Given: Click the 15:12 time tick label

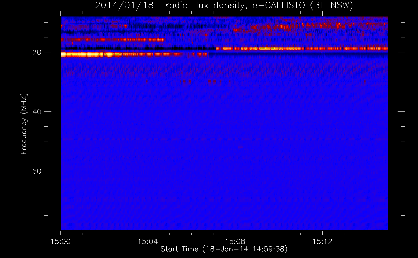Looking at the screenshot, I should [322, 242].
